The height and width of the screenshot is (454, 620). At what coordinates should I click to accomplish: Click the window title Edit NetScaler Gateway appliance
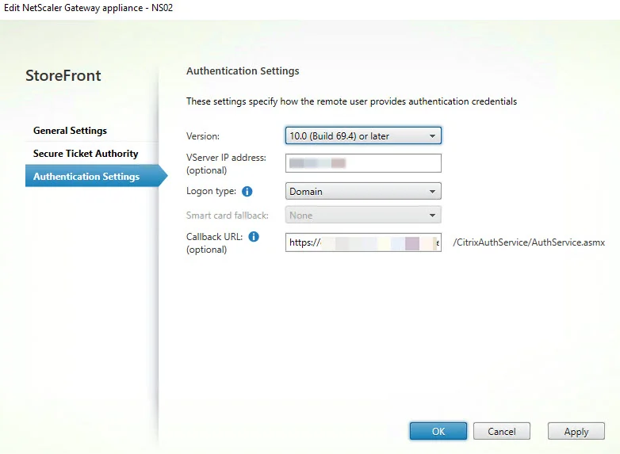tap(88, 8)
